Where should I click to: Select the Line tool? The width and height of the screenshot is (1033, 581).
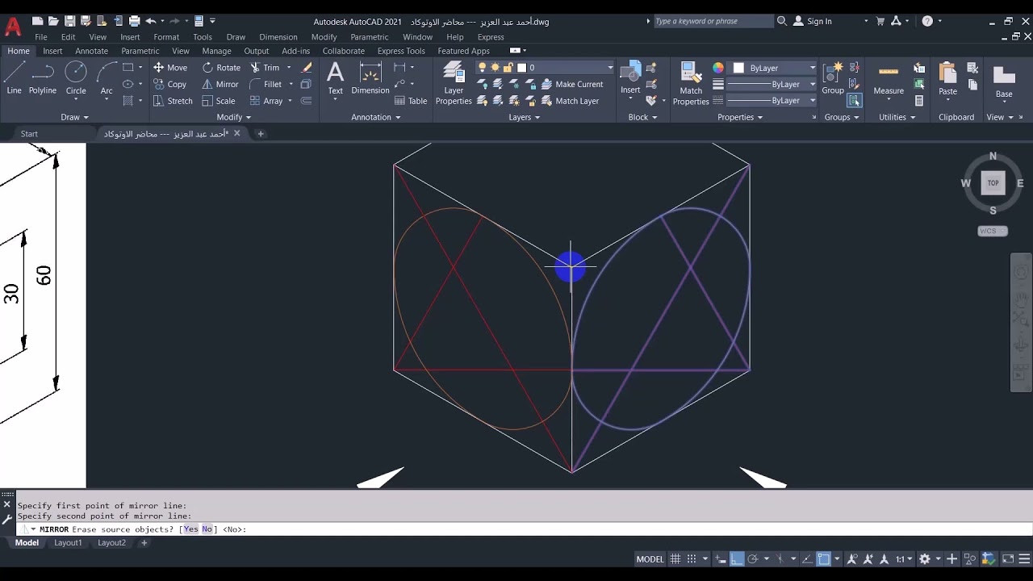pyautogui.click(x=14, y=79)
